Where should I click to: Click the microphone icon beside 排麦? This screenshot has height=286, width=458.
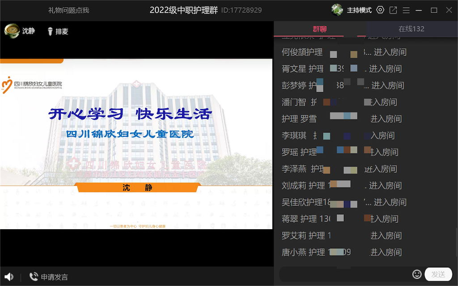(x=50, y=31)
